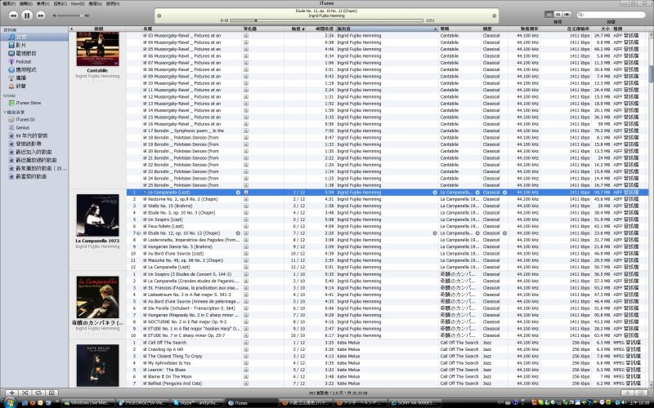
Task: Open iTunes Store from the sidebar
Action: (27, 102)
